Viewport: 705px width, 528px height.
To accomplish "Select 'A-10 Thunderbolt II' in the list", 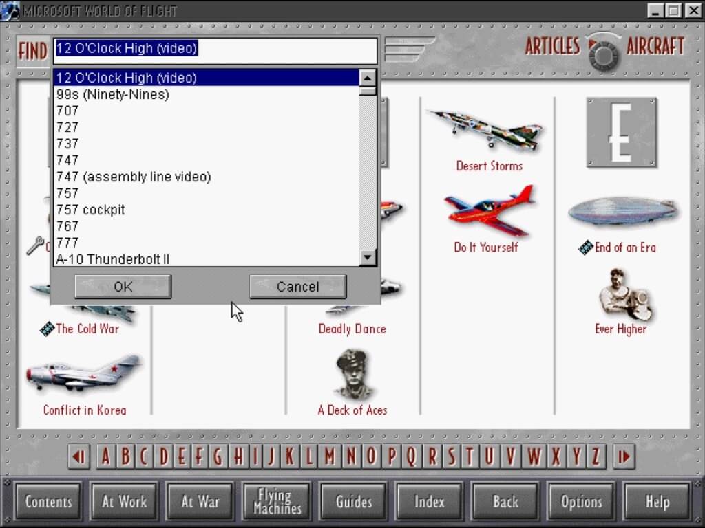I will coord(207,259).
